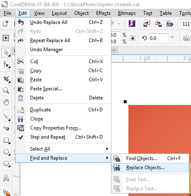
Task: Click the zoom level box showing 111
Action: [x=186, y=24]
